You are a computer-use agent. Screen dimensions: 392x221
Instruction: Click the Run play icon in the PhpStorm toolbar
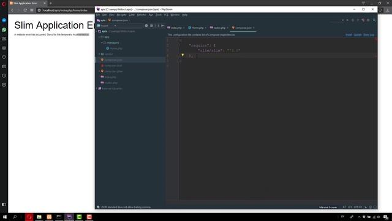click(x=347, y=20)
